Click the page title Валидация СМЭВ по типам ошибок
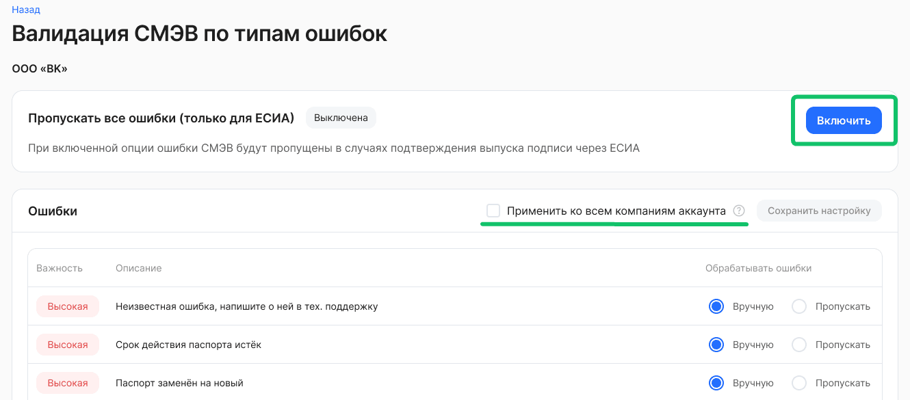Viewport: 910px width, 400px height. 200,34
